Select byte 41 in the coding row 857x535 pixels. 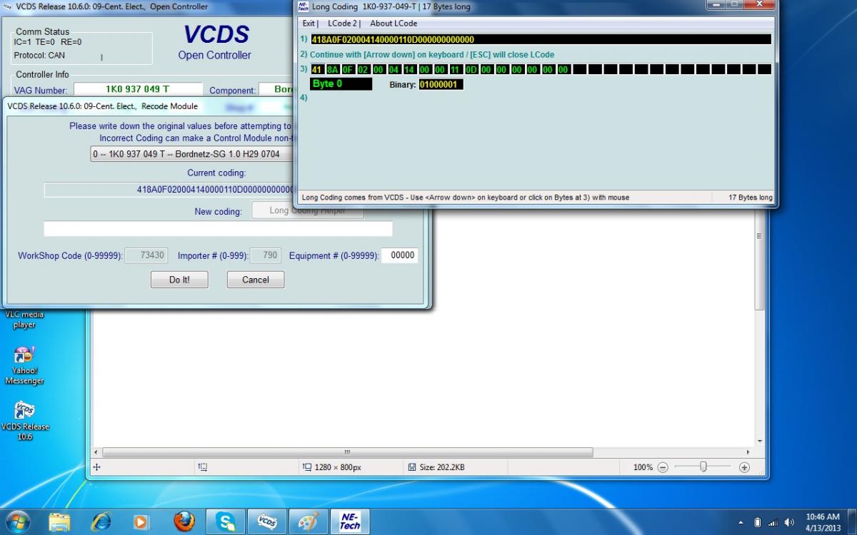coord(317,69)
